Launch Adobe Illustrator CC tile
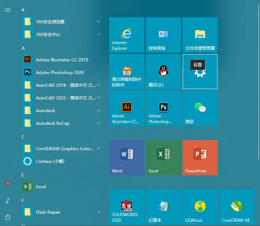Image resolution: width=260 pixels, height=226 pixels. pos(127,108)
